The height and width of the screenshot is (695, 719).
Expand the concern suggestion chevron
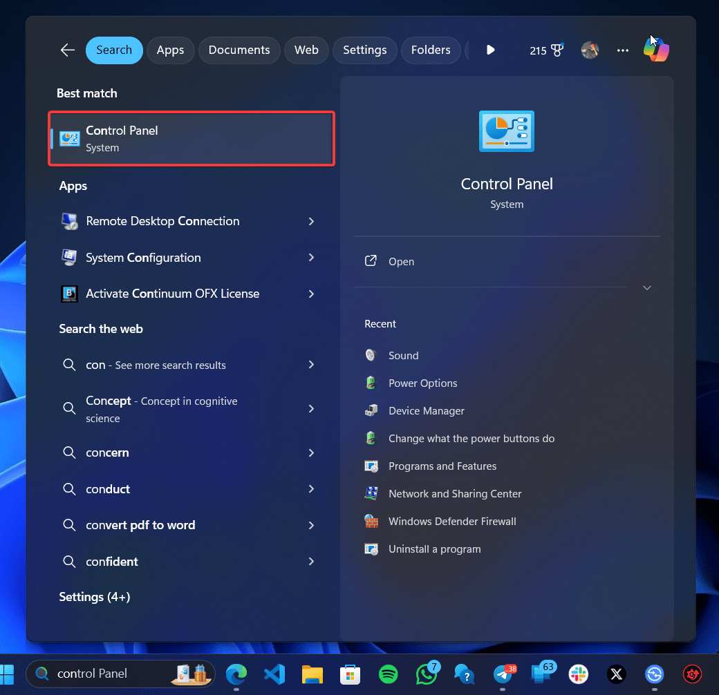311,453
